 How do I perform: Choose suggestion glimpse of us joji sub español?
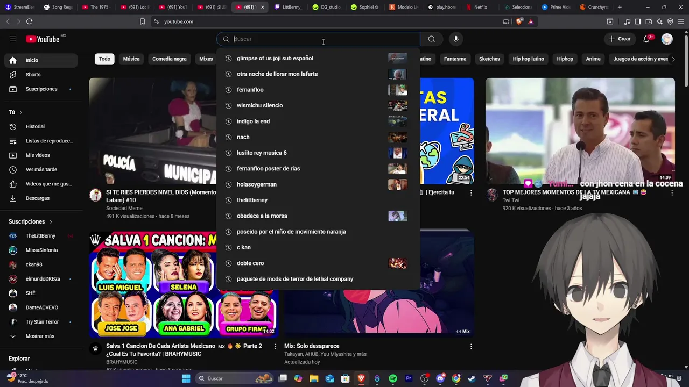(x=318, y=58)
